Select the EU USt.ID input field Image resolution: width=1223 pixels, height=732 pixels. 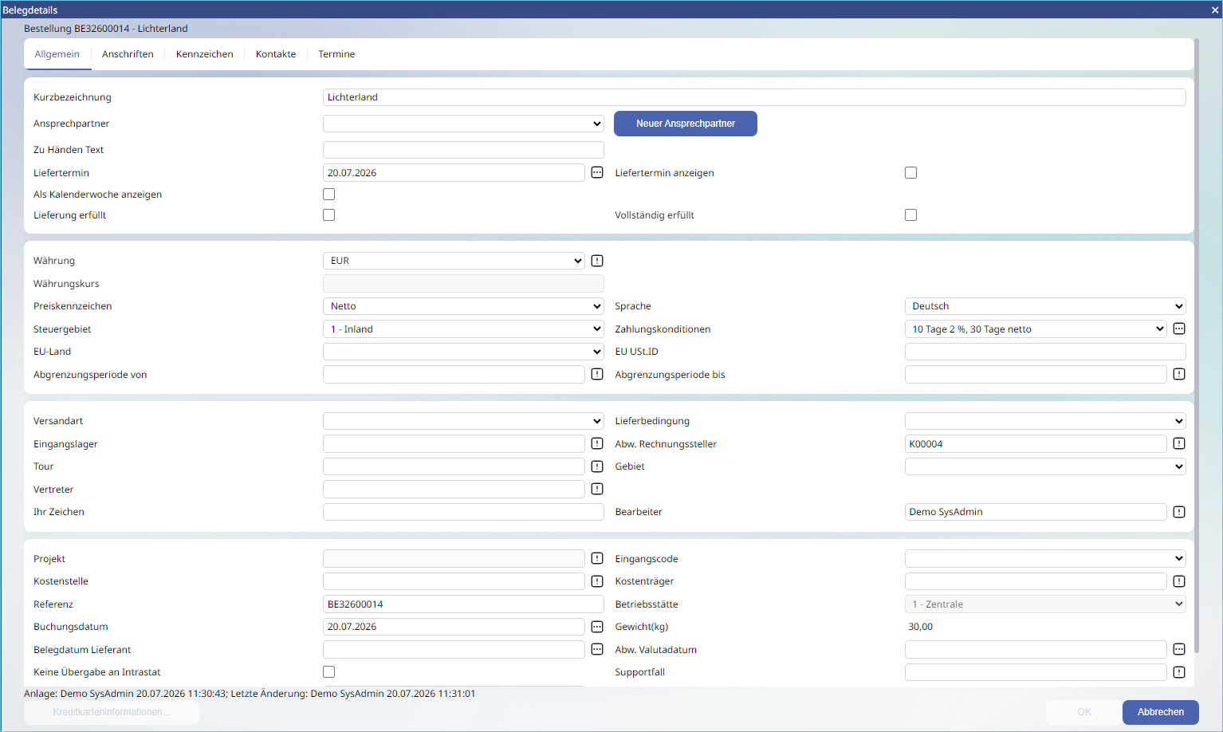pyautogui.click(x=1045, y=352)
